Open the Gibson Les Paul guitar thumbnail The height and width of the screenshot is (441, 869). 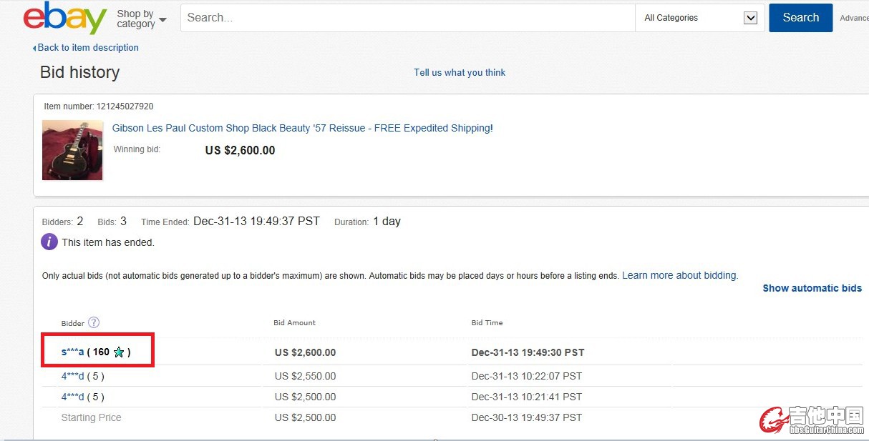(x=72, y=150)
